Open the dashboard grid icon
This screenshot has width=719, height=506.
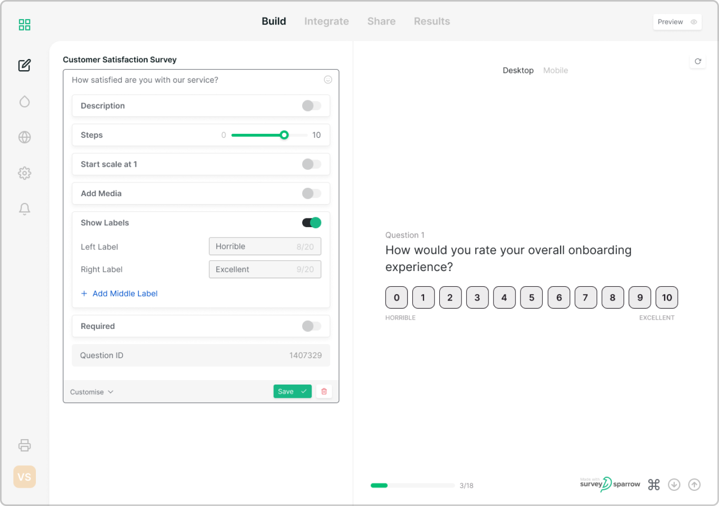[x=25, y=25]
